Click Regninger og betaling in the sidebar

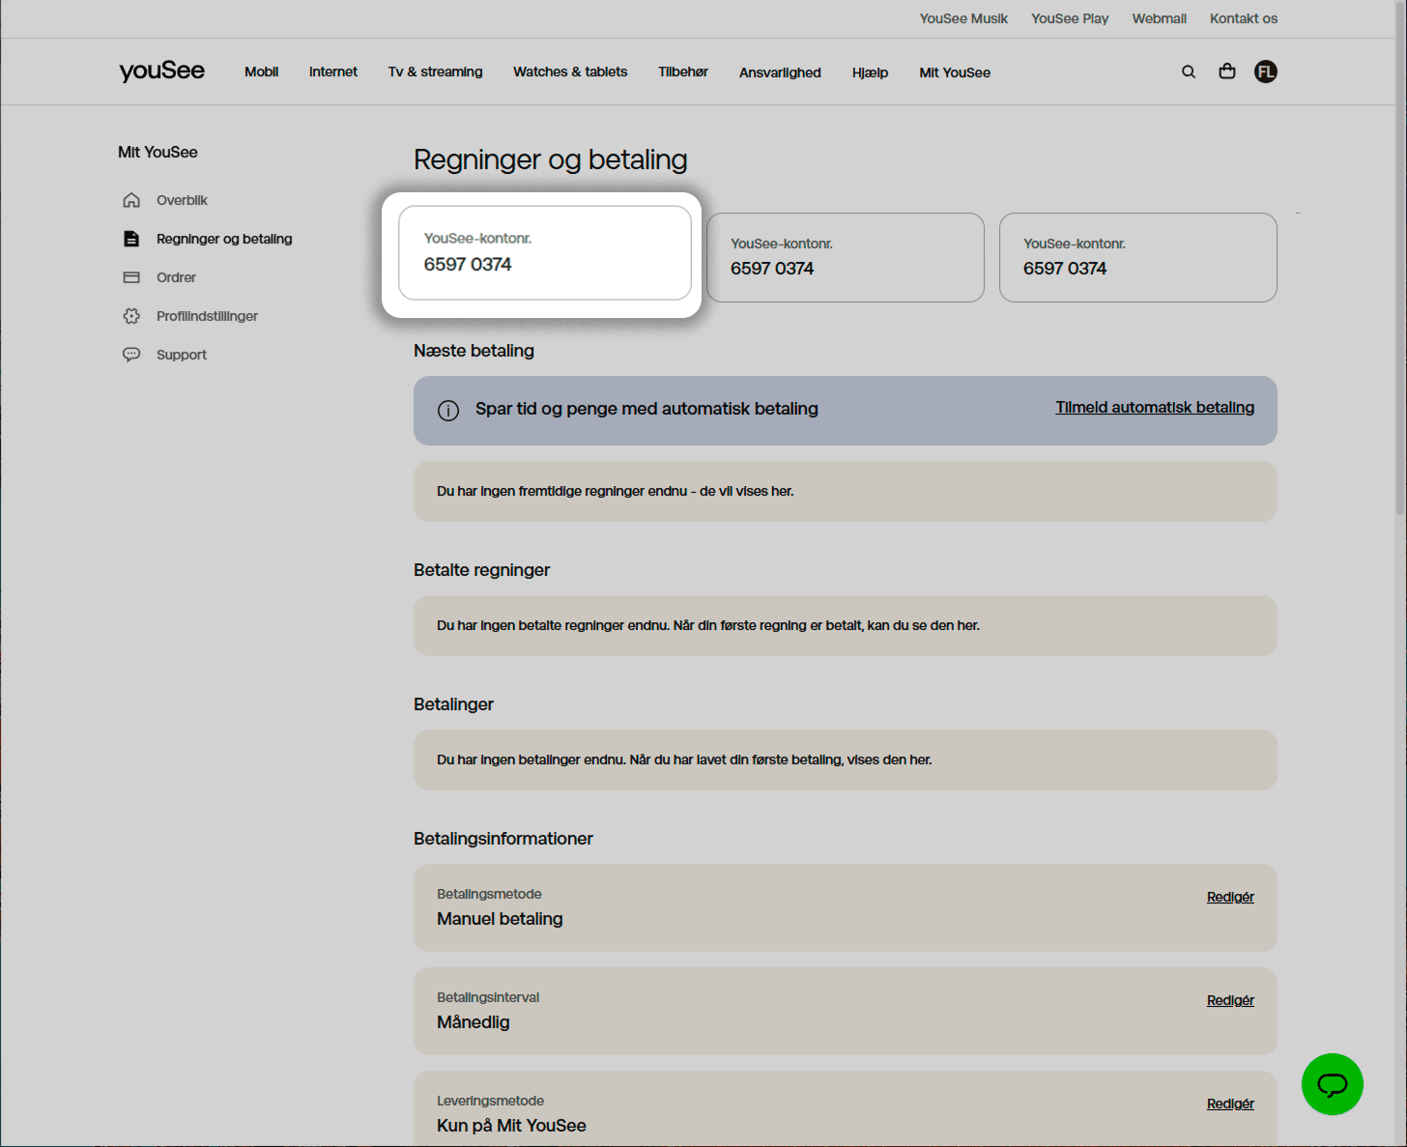224,239
